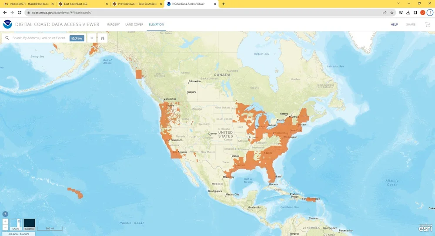Close the Inbox Gmail tab

[53, 4]
